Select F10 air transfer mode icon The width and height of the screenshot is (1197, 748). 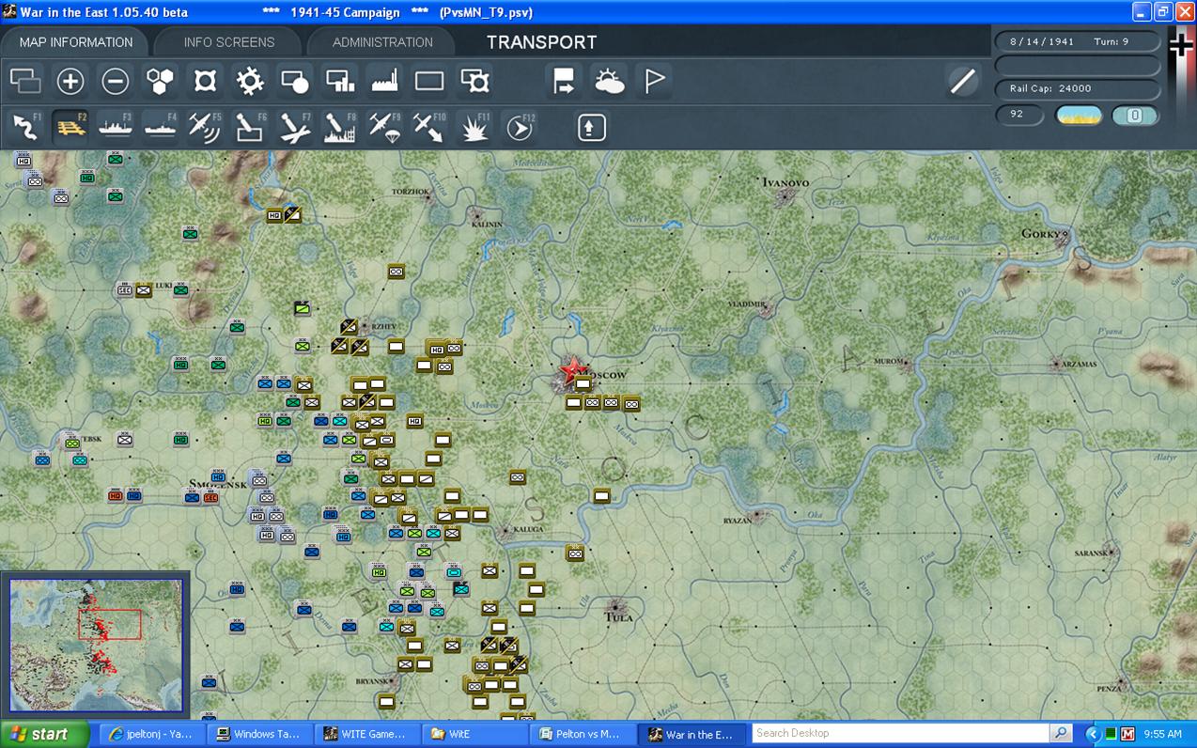click(429, 127)
